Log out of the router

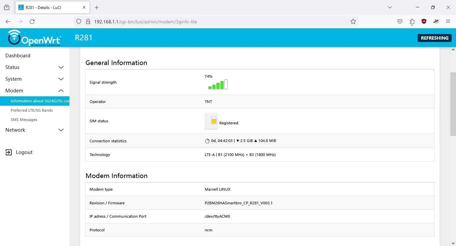pos(24,152)
